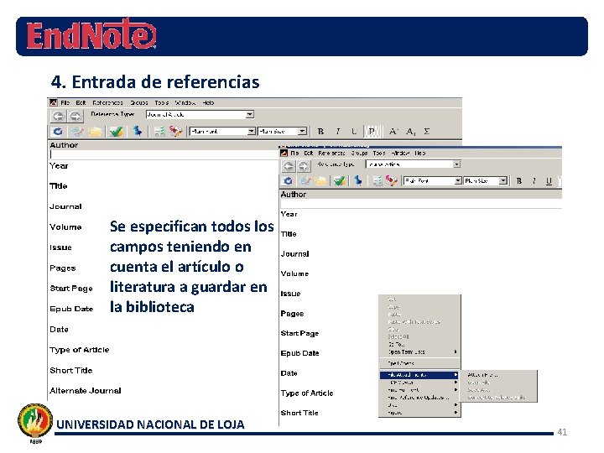Click the Journal field label in the left window
The image size is (604, 453).
pyautogui.click(x=65, y=206)
